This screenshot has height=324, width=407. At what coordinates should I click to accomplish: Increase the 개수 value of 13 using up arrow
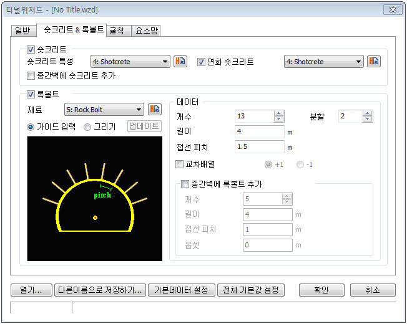click(279, 113)
